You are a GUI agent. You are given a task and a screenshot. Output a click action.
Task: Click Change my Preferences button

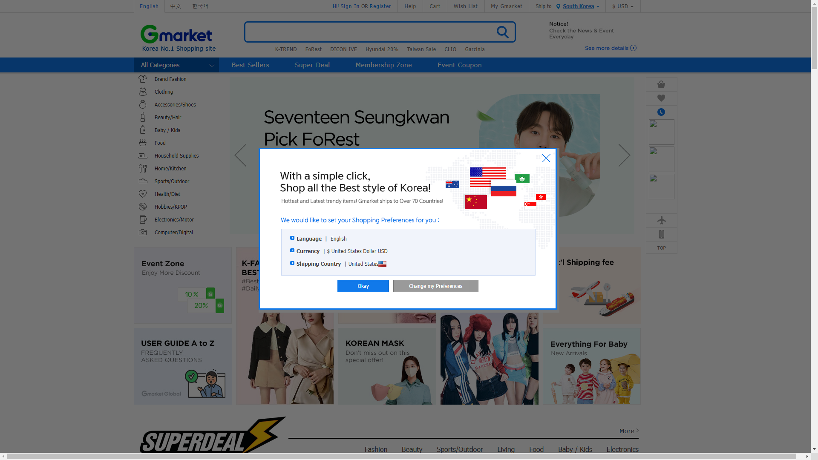tap(435, 286)
